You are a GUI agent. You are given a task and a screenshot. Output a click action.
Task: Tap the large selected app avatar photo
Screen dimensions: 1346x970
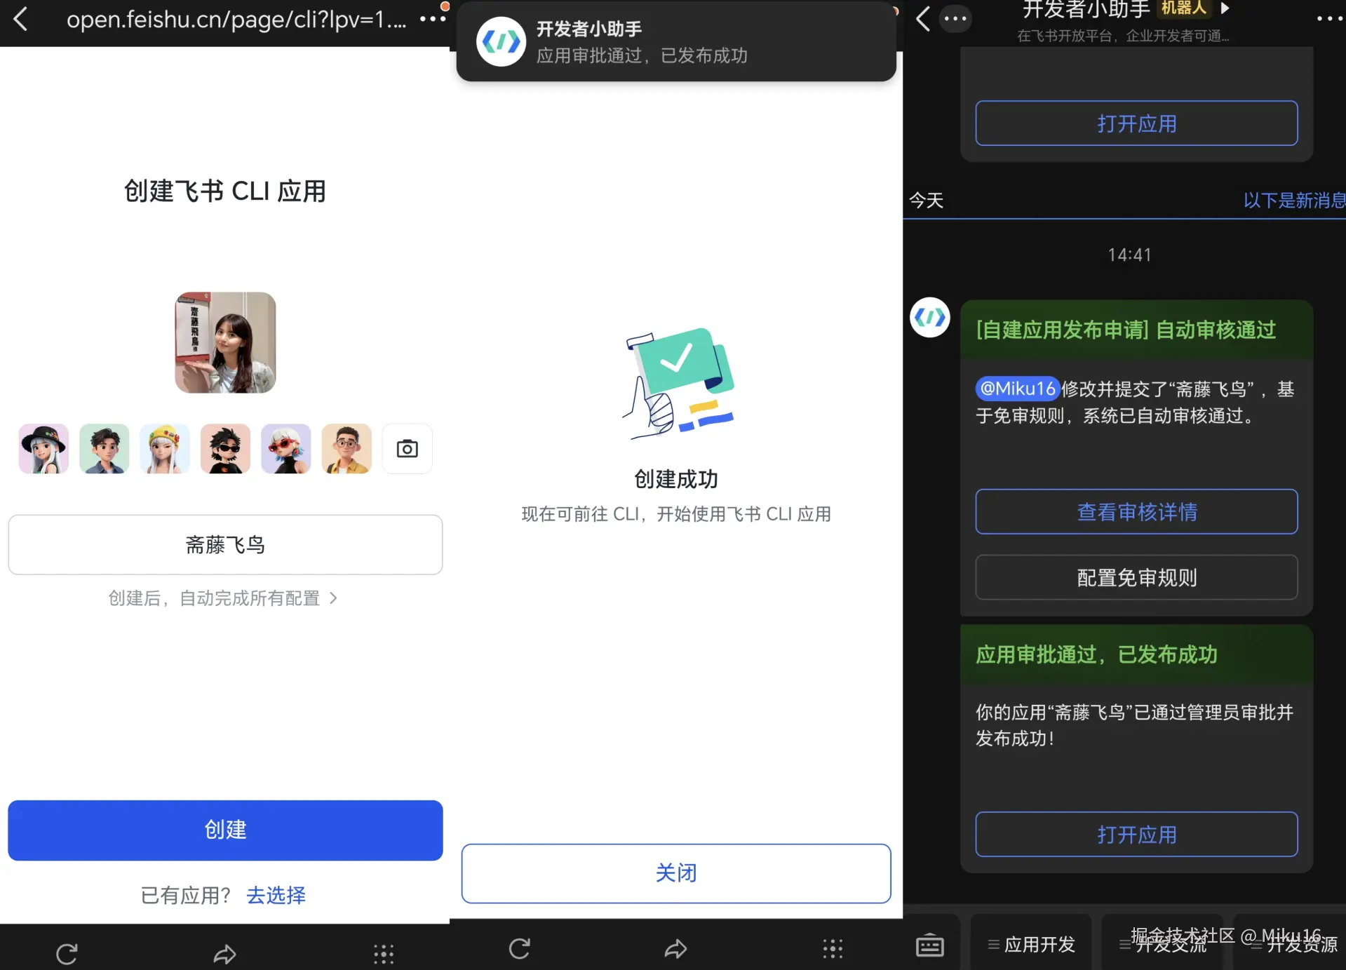point(225,342)
